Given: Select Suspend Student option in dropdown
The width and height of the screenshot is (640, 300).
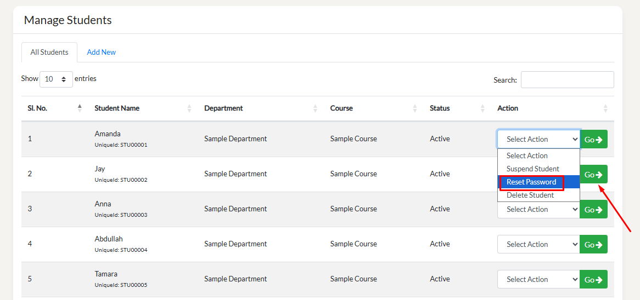Looking at the screenshot, I should [x=532, y=169].
